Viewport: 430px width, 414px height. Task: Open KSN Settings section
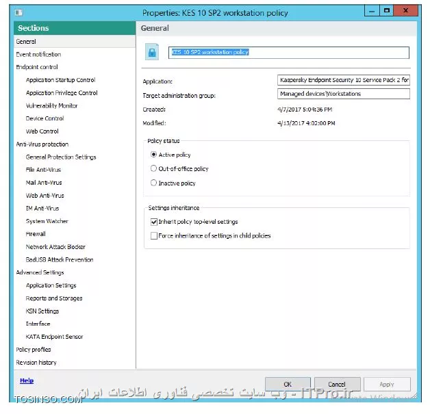pos(42,311)
